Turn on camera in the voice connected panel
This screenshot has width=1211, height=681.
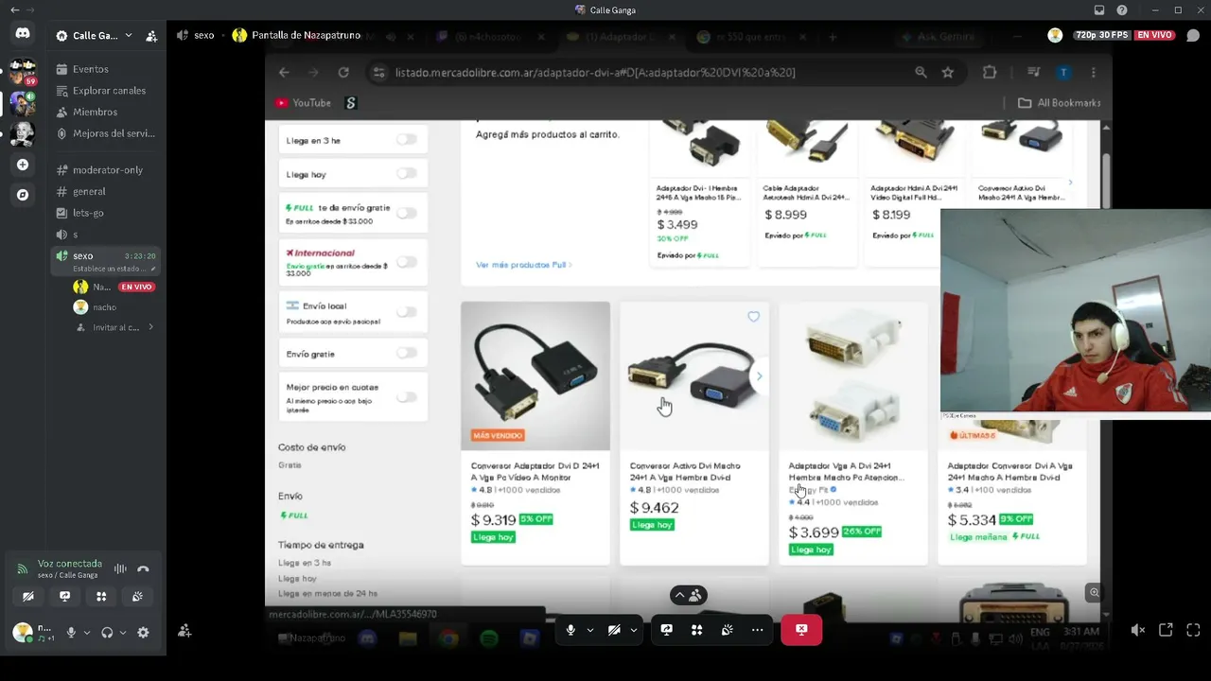tap(28, 597)
